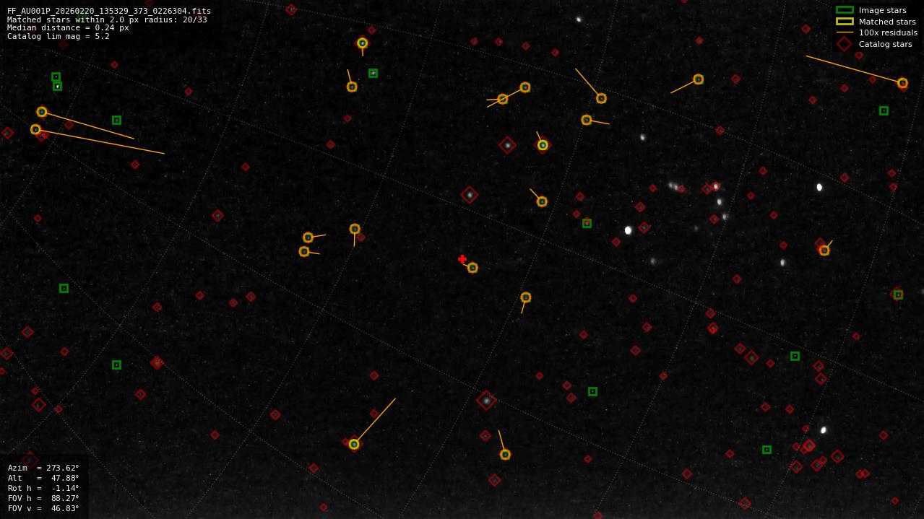
Task: Select the matched star circle touching the red center cross
Action: point(472,268)
